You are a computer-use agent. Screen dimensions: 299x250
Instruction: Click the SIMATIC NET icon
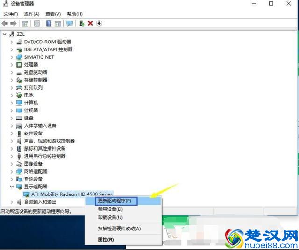[x=19, y=57]
